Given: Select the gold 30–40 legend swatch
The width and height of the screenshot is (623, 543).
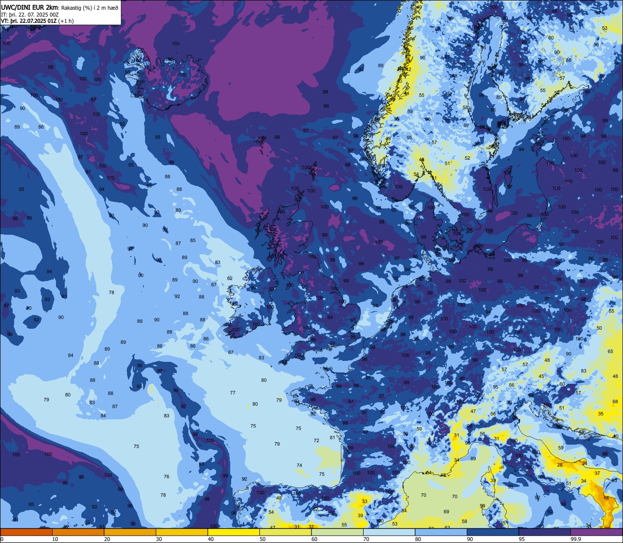Looking at the screenshot, I should [x=182, y=532].
